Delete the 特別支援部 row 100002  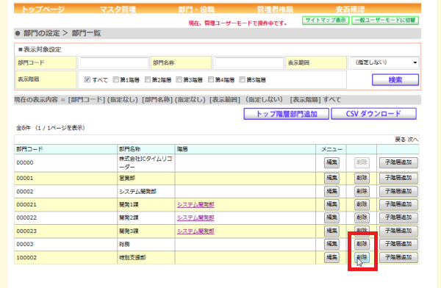(x=362, y=257)
